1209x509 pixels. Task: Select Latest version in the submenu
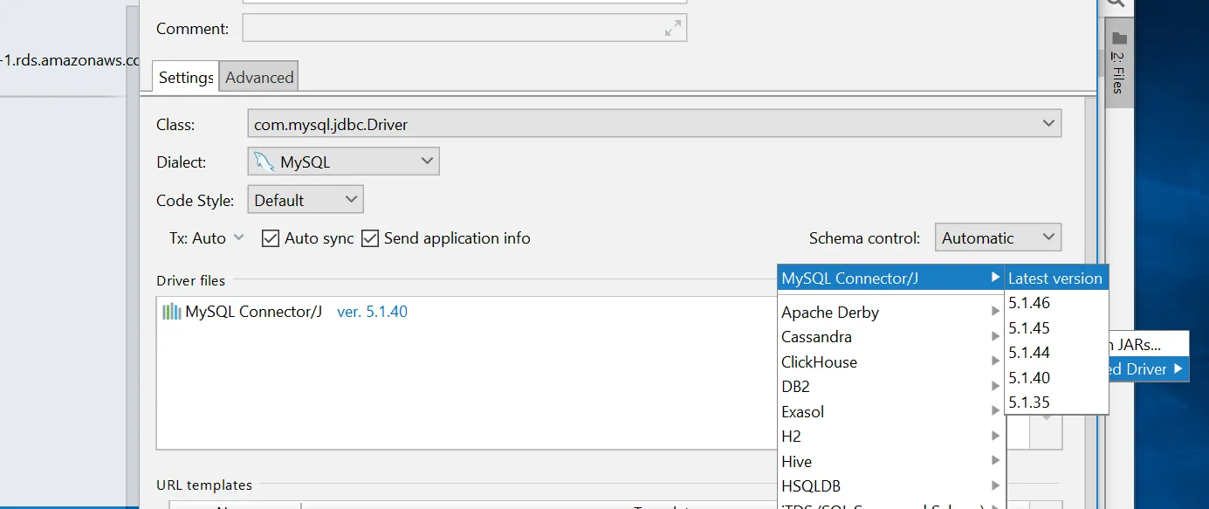pyautogui.click(x=1056, y=279)
